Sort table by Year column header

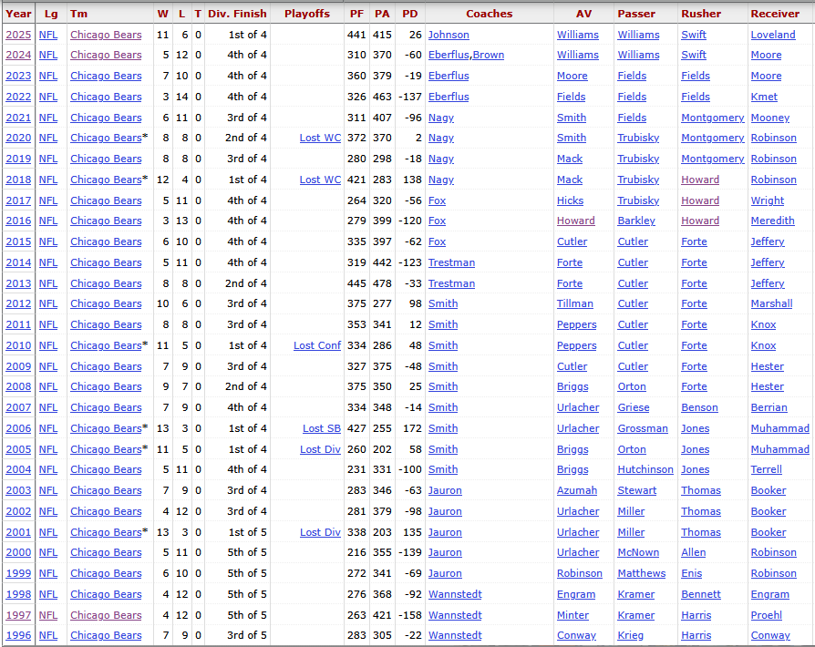tap(18, 14)
